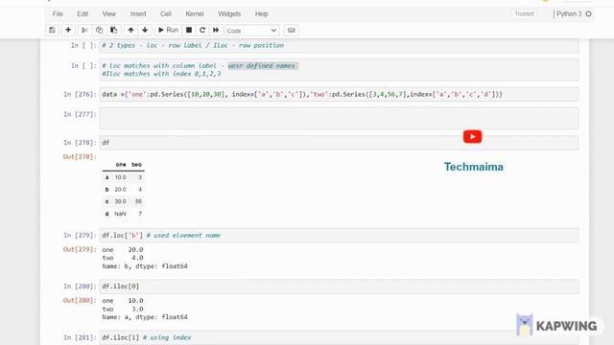Click the 56 value in row c
The height and width of the screenshot is (345, 614).
(138, 201)
